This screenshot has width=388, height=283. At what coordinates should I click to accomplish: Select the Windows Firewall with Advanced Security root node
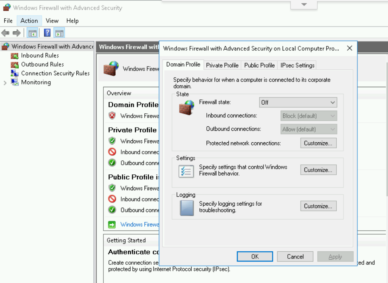52,46
